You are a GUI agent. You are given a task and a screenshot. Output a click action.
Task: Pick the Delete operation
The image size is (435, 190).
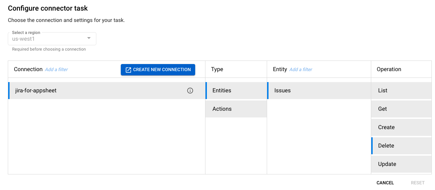tap(386, 146)
